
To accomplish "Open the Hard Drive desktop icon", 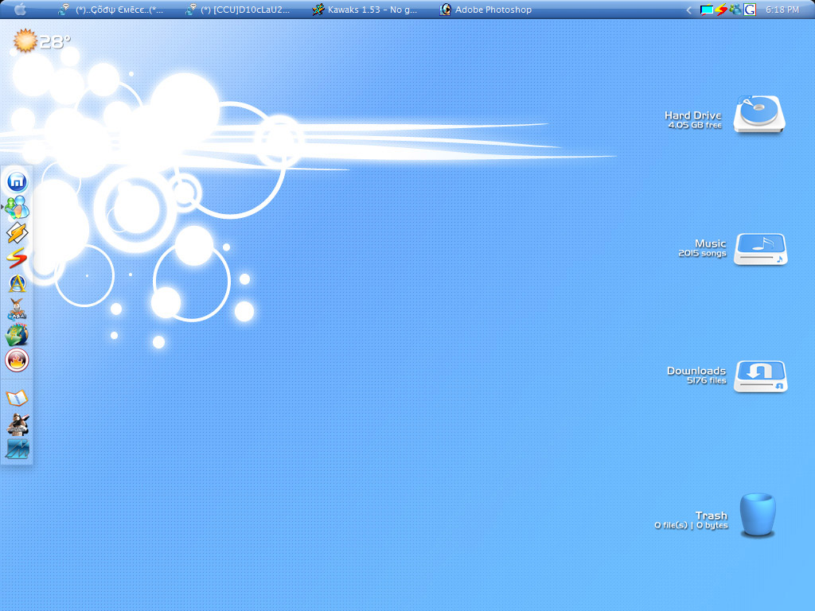I will click(758, 115).
